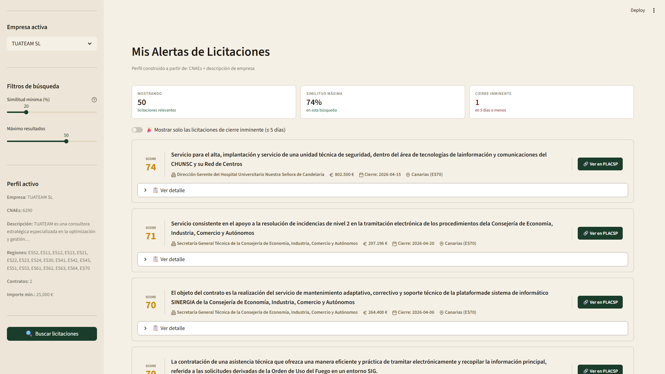Viewport: 665px width, 374px height.
Task: Click the building icon in the SINERGIA tender
Action: [x=174, y=313]
